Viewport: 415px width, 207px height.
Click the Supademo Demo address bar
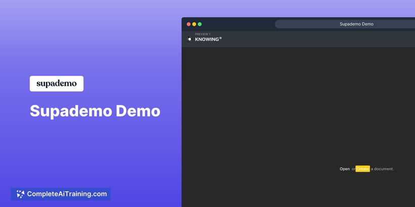click(x=345, y=24)
